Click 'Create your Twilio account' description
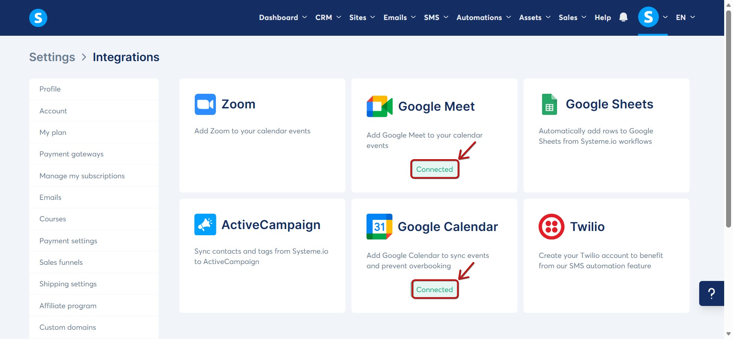The height and width of the screenshot is (339, 733). tap(601, 261)
